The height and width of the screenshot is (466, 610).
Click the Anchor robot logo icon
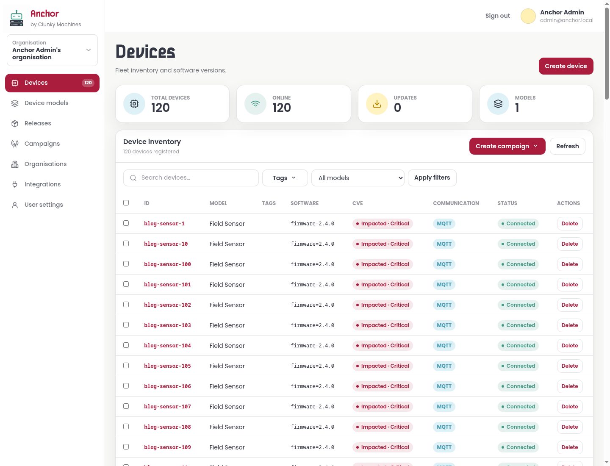pyautogui.click(x=17, y=18)
